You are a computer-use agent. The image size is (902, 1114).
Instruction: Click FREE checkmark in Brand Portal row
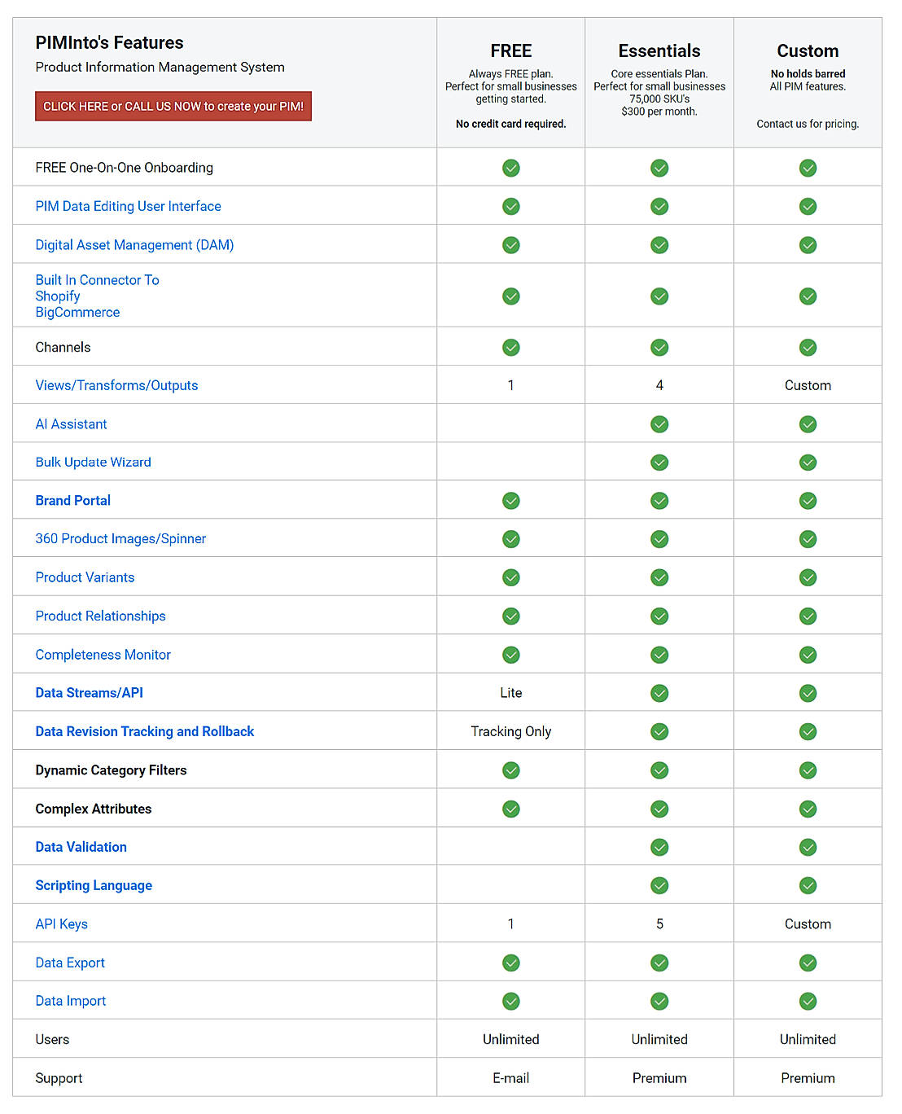tap(510, 501)
